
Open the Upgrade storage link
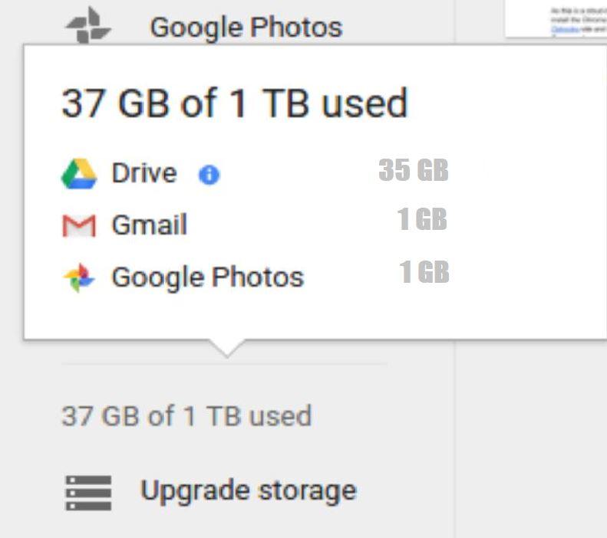point(248,490)
